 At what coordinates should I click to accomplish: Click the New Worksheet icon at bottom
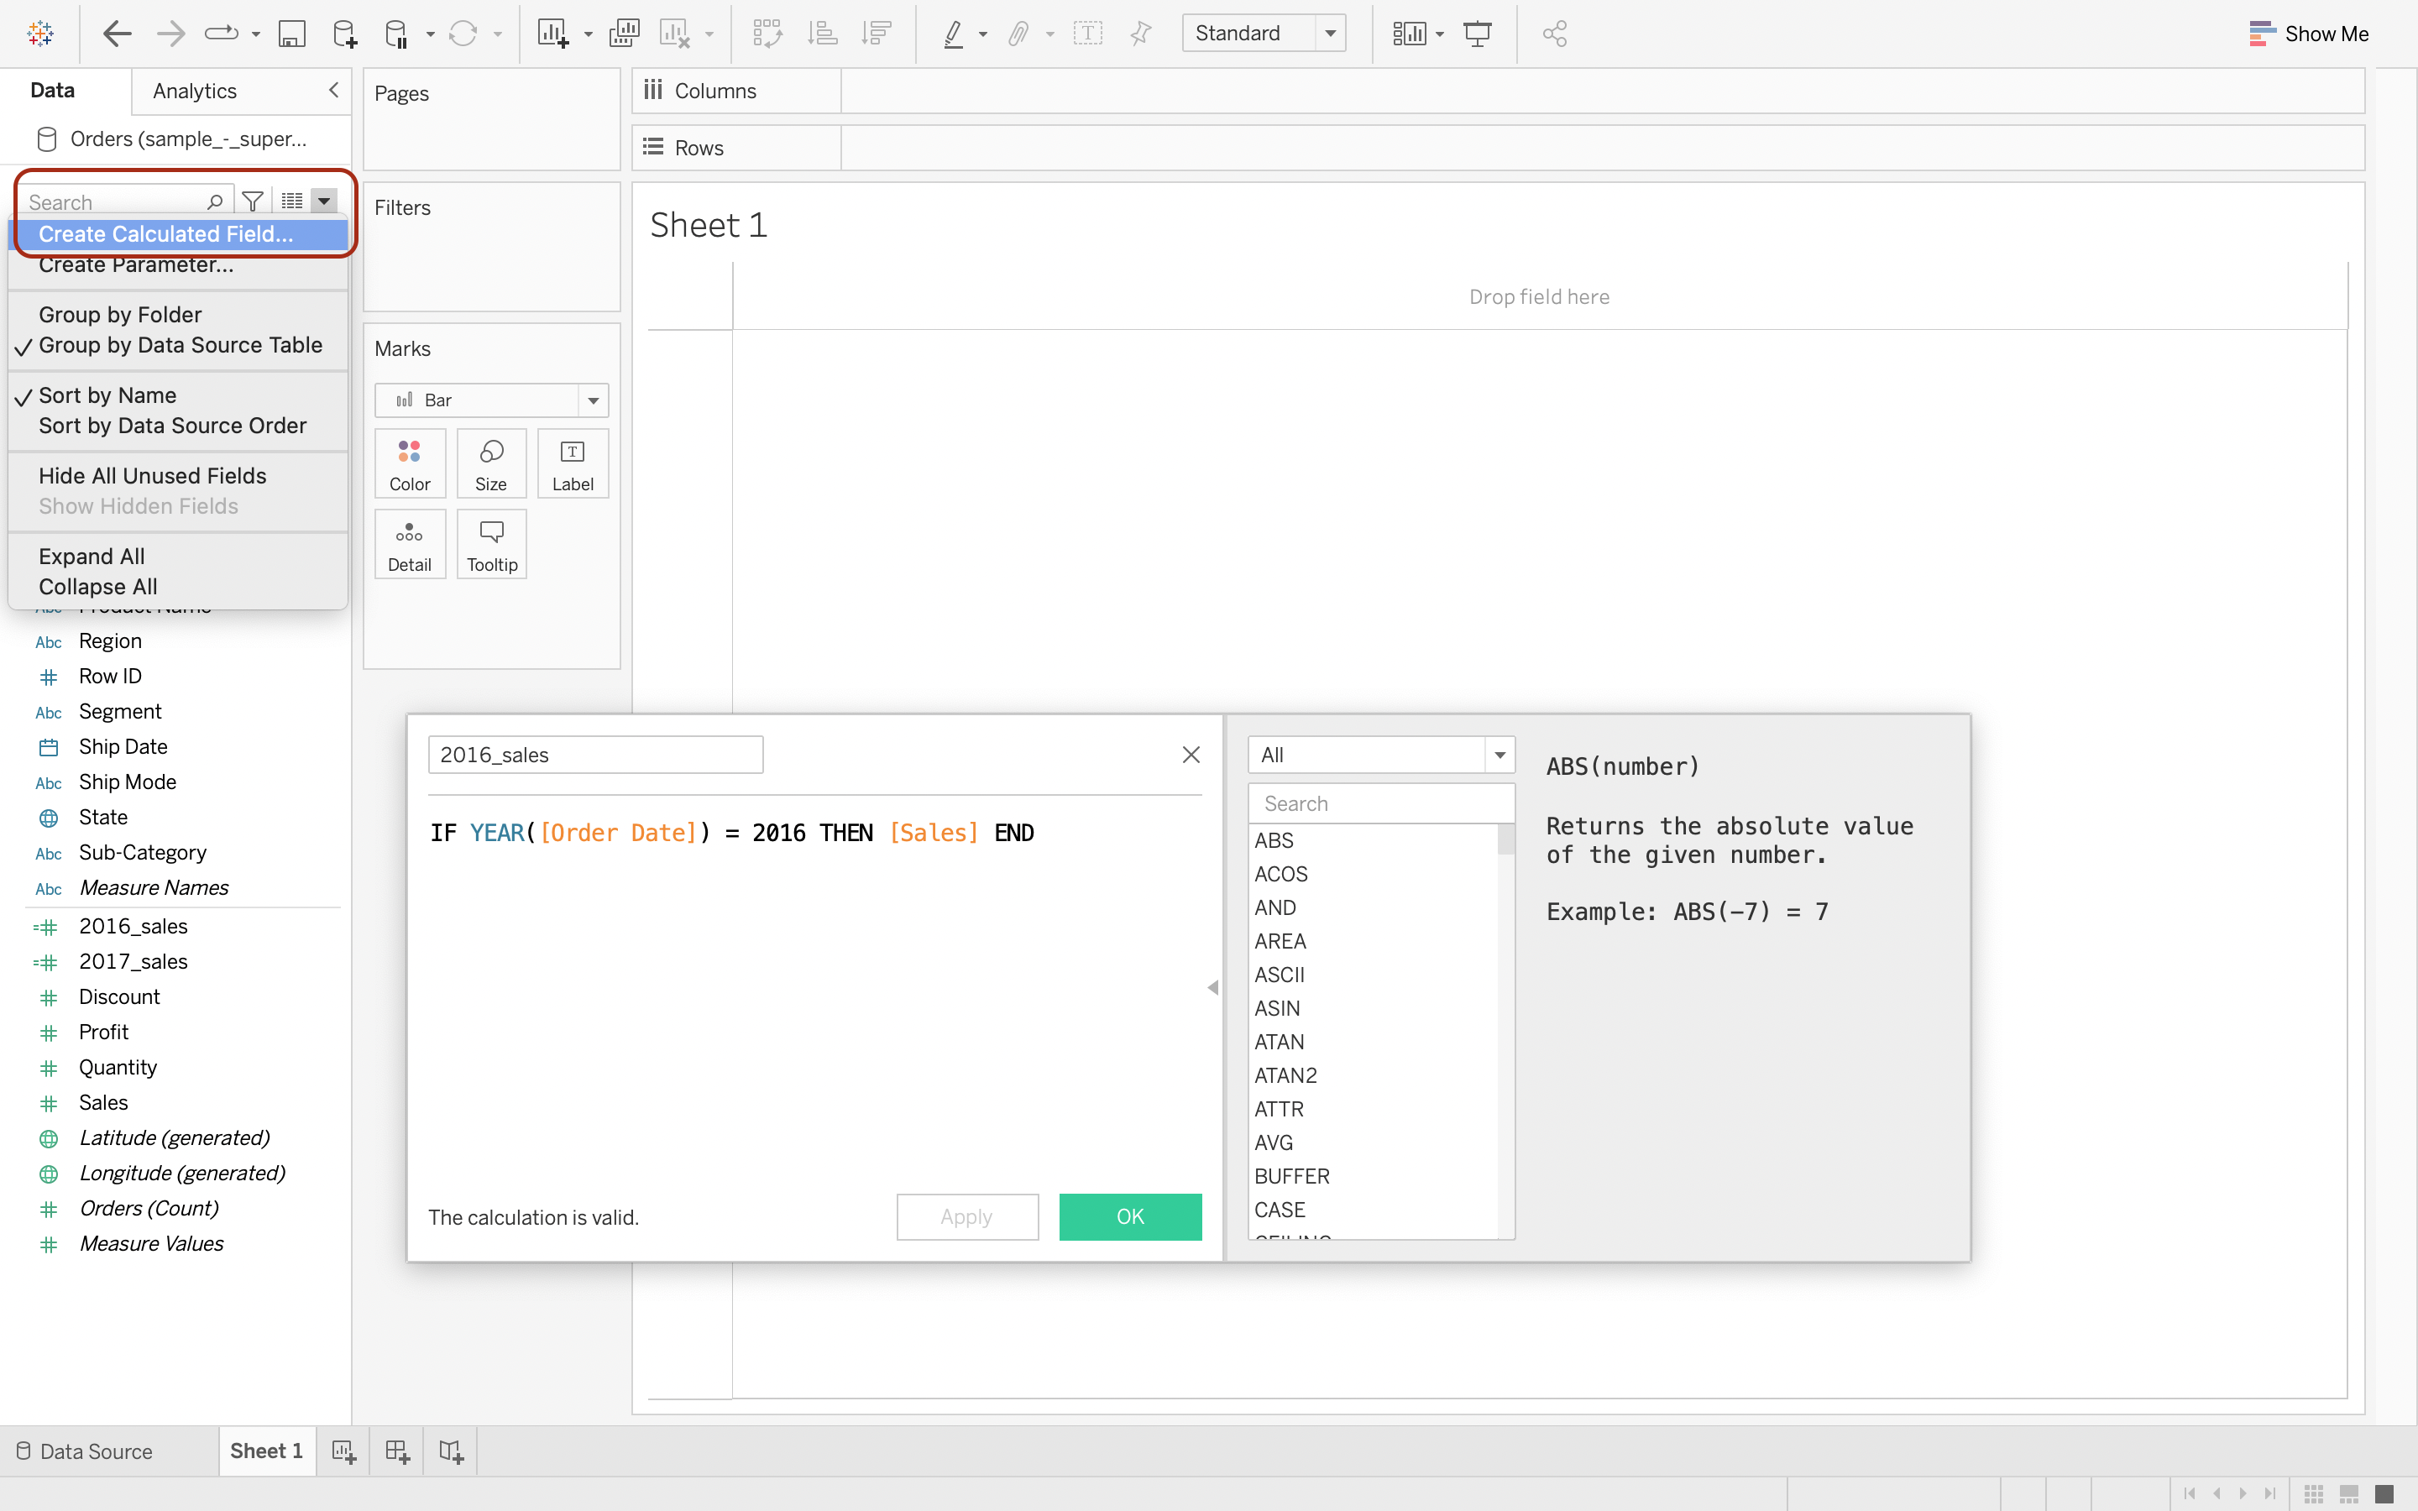pyautogui.click(x=343, y=1451)
